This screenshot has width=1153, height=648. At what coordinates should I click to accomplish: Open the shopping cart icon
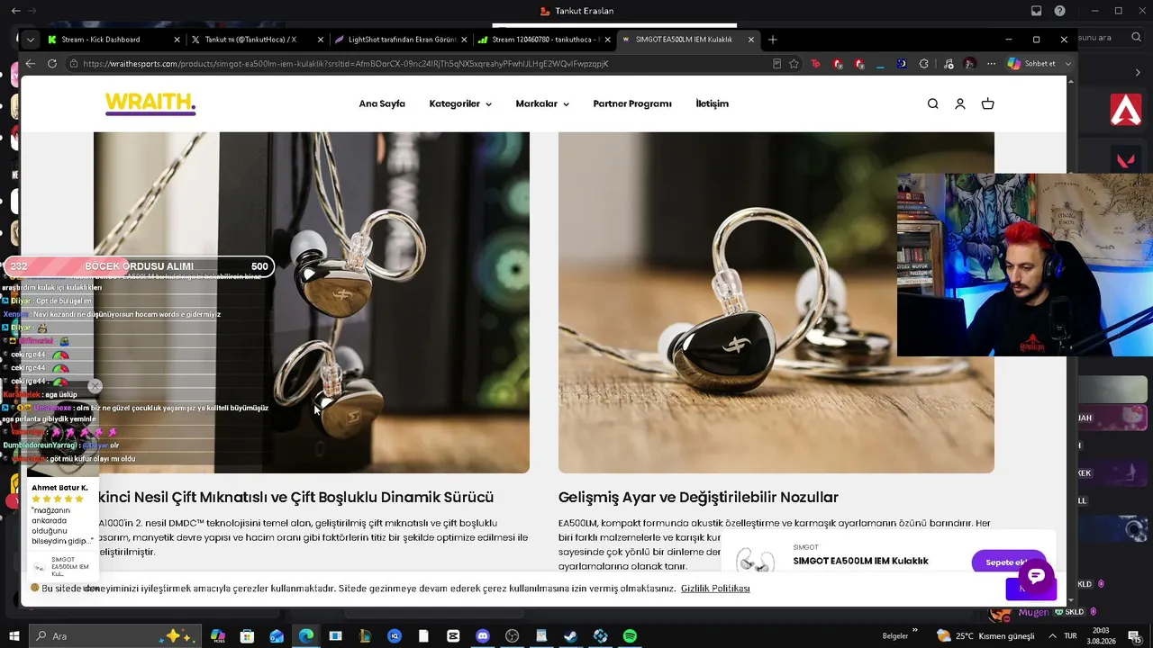(x=987, y=103)
